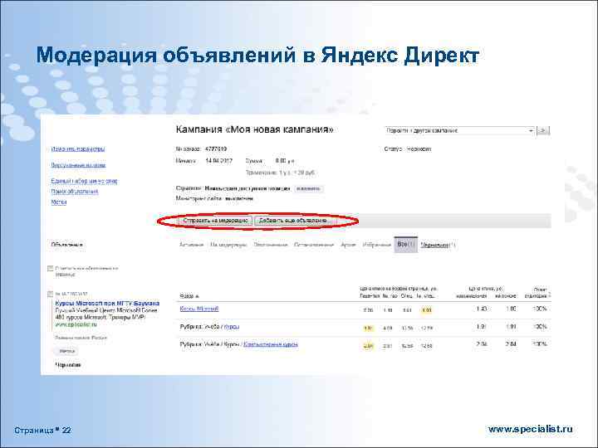Click 'Добавить еще объявление' button
The image size is (598, 448).
click(295, 221)
